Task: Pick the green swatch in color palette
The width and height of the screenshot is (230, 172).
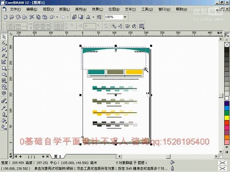Action: tap(227, 113)
